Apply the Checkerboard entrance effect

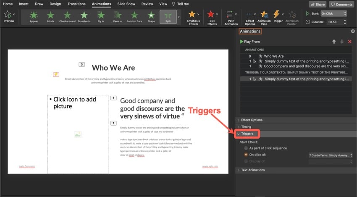click(x=67, y=17)
